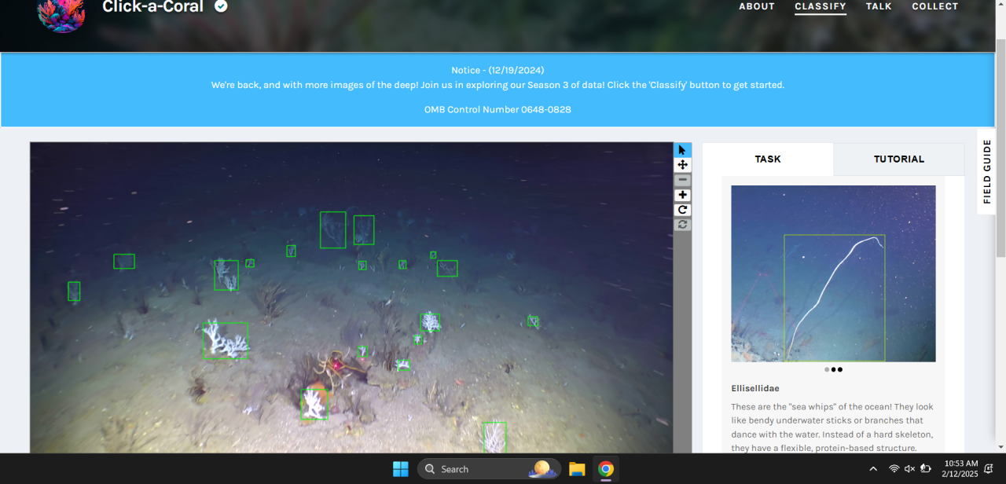The width and height of the screenshot is (1006, 484).
Task: Reset the image view
Action: (682, 225)
